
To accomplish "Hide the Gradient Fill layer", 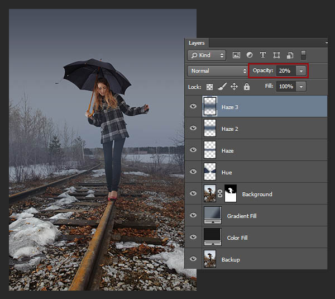I will coord(193,216).
